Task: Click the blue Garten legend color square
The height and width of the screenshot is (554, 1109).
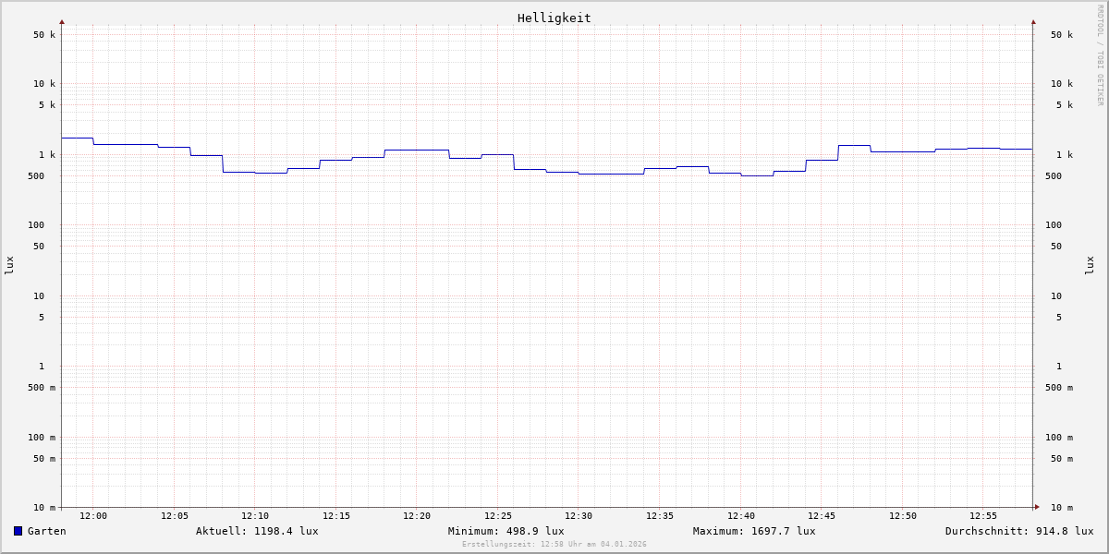Action: tap(18, 531)
